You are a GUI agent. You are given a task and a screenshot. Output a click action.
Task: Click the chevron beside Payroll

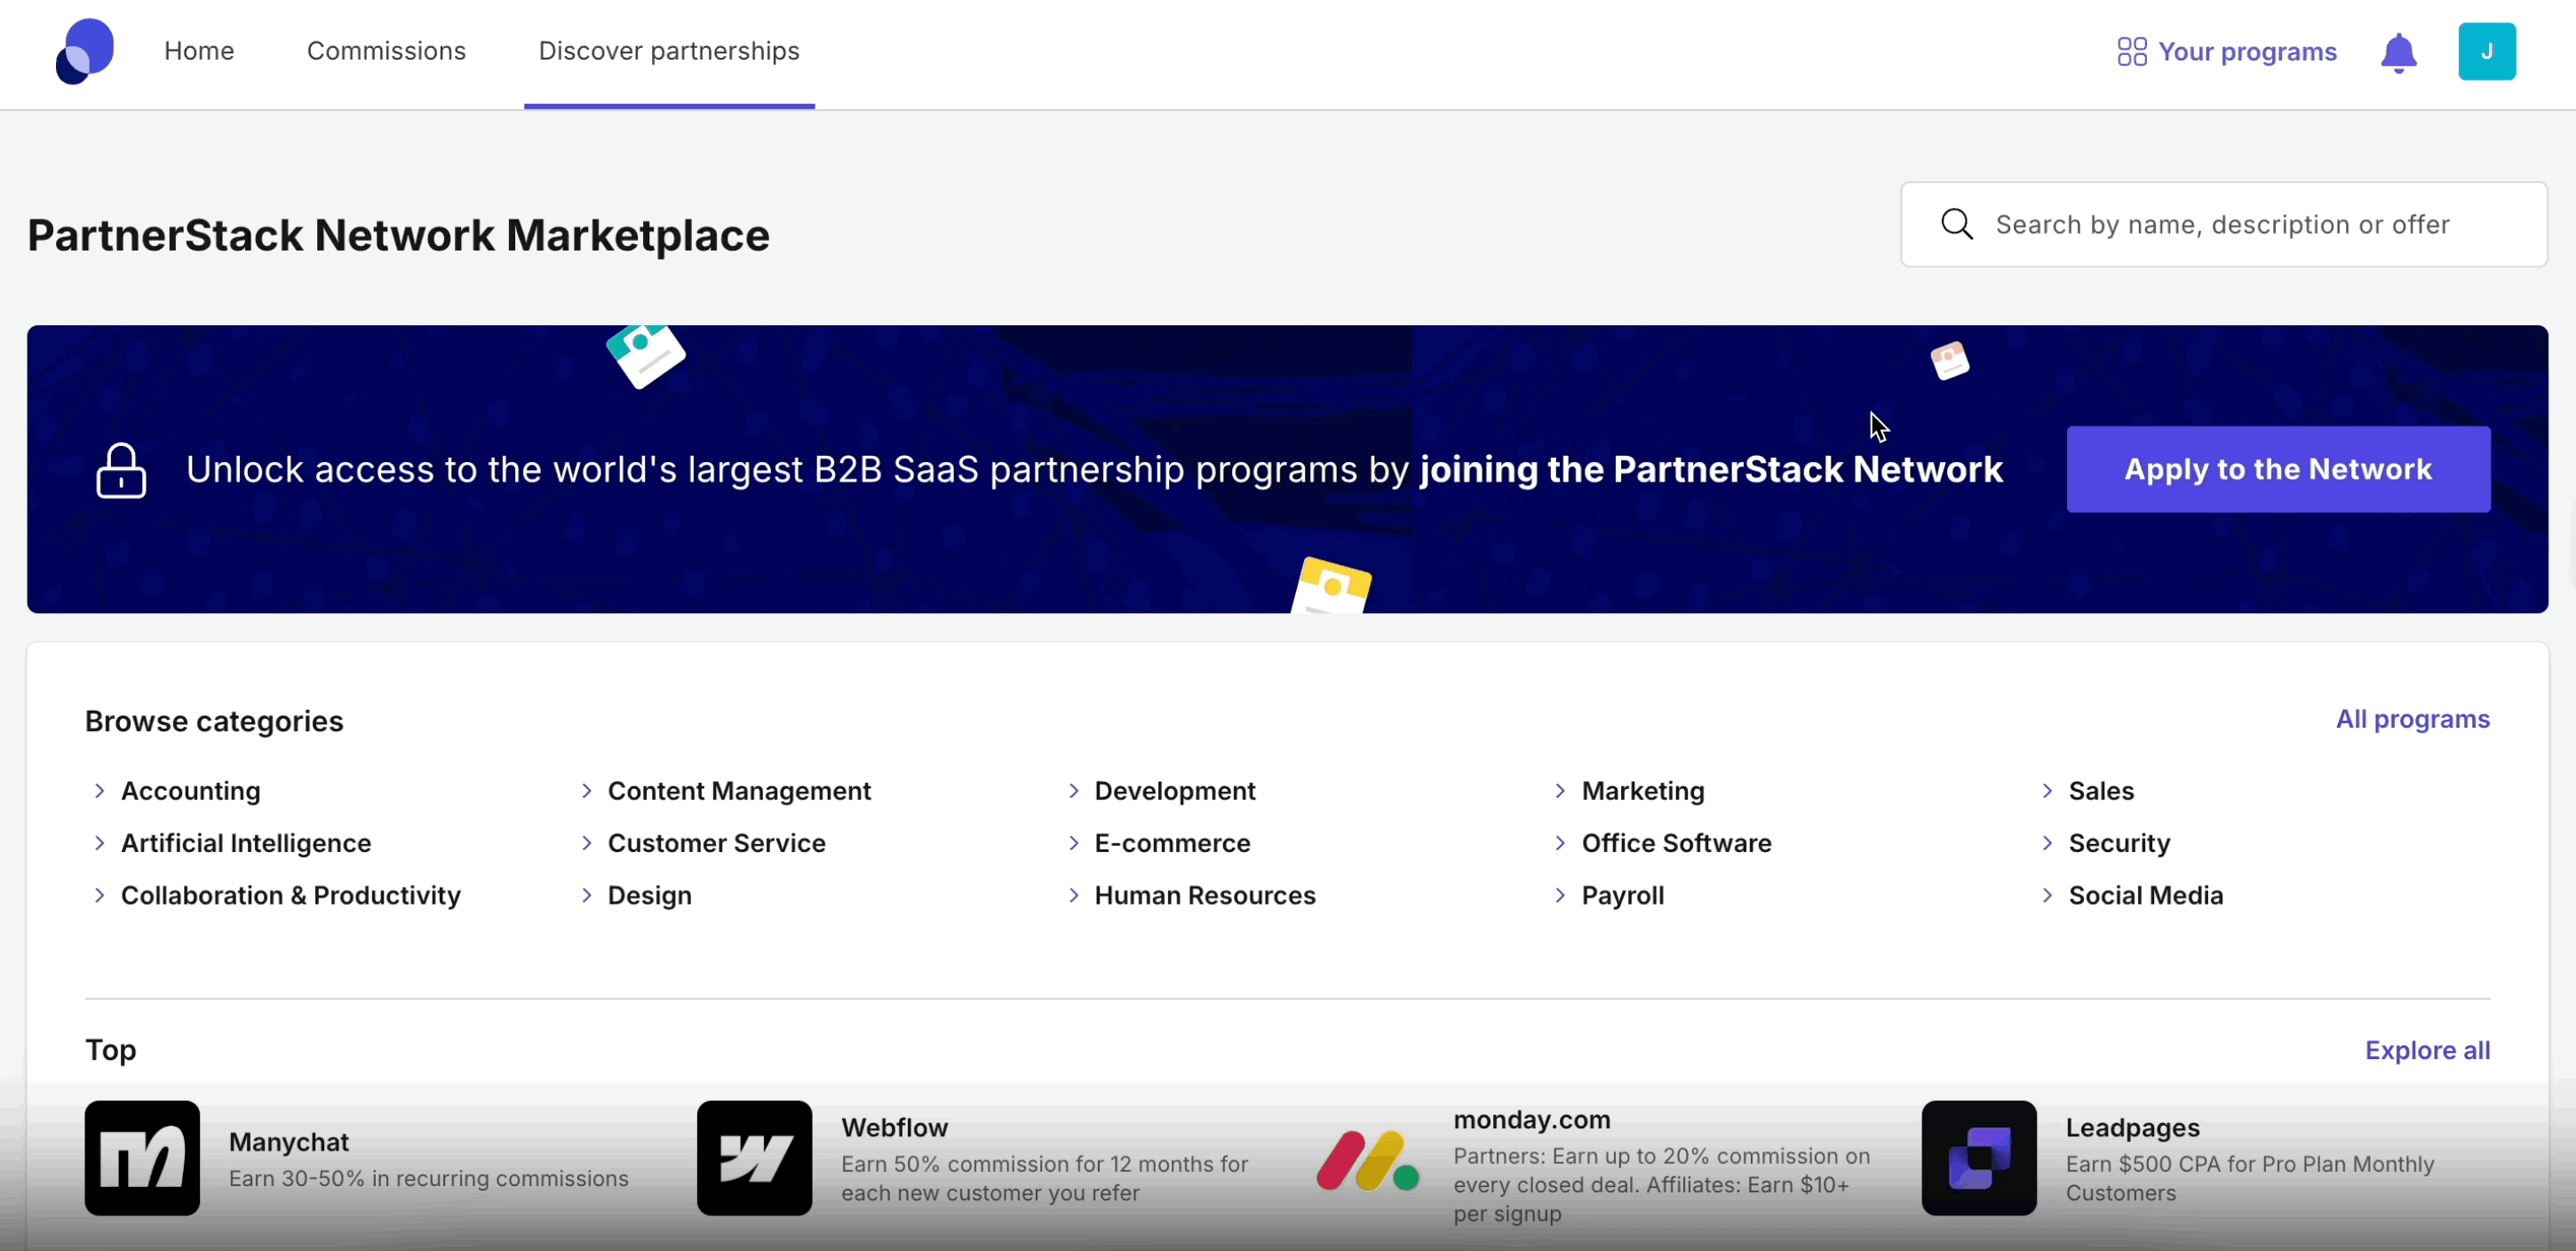[x=1560, y=895]
